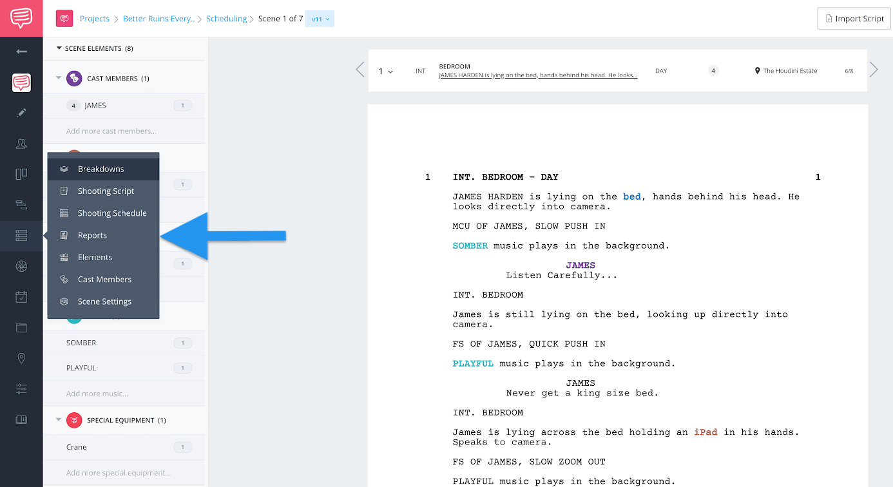Click the highlighted word bed in script
This screenshot has height=487, width=893.
tap(631, 196)
